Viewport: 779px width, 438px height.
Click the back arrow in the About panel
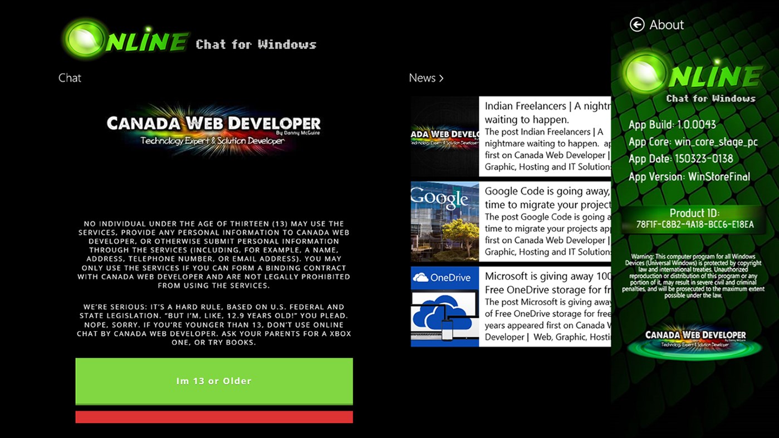(636, 24)
